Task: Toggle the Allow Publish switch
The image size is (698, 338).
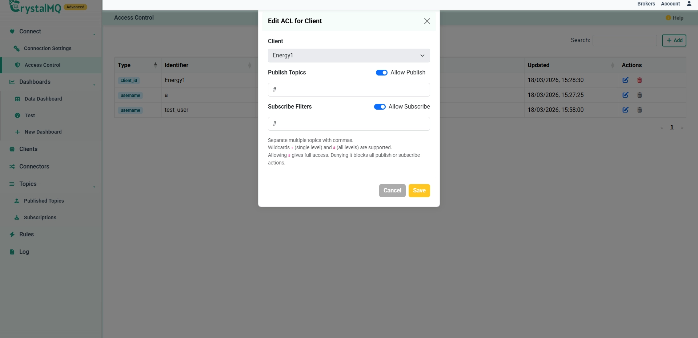Action: tap(381, 73)
